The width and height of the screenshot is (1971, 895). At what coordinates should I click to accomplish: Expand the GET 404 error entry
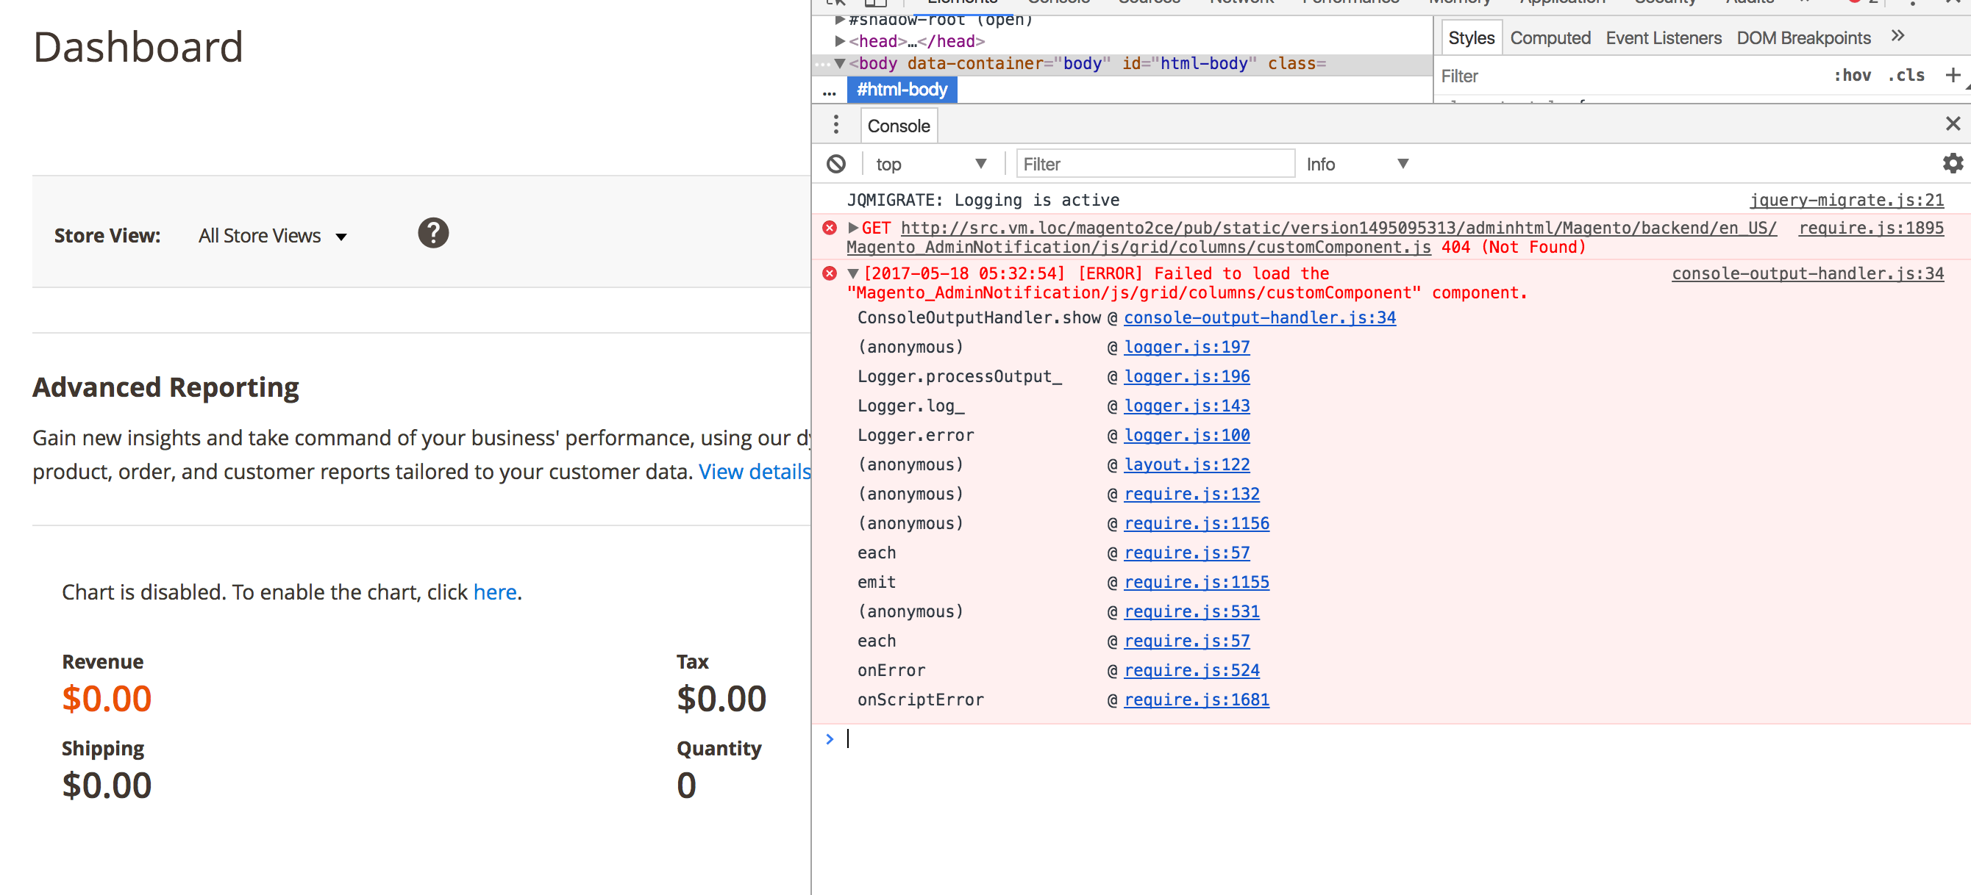(852, 228)
